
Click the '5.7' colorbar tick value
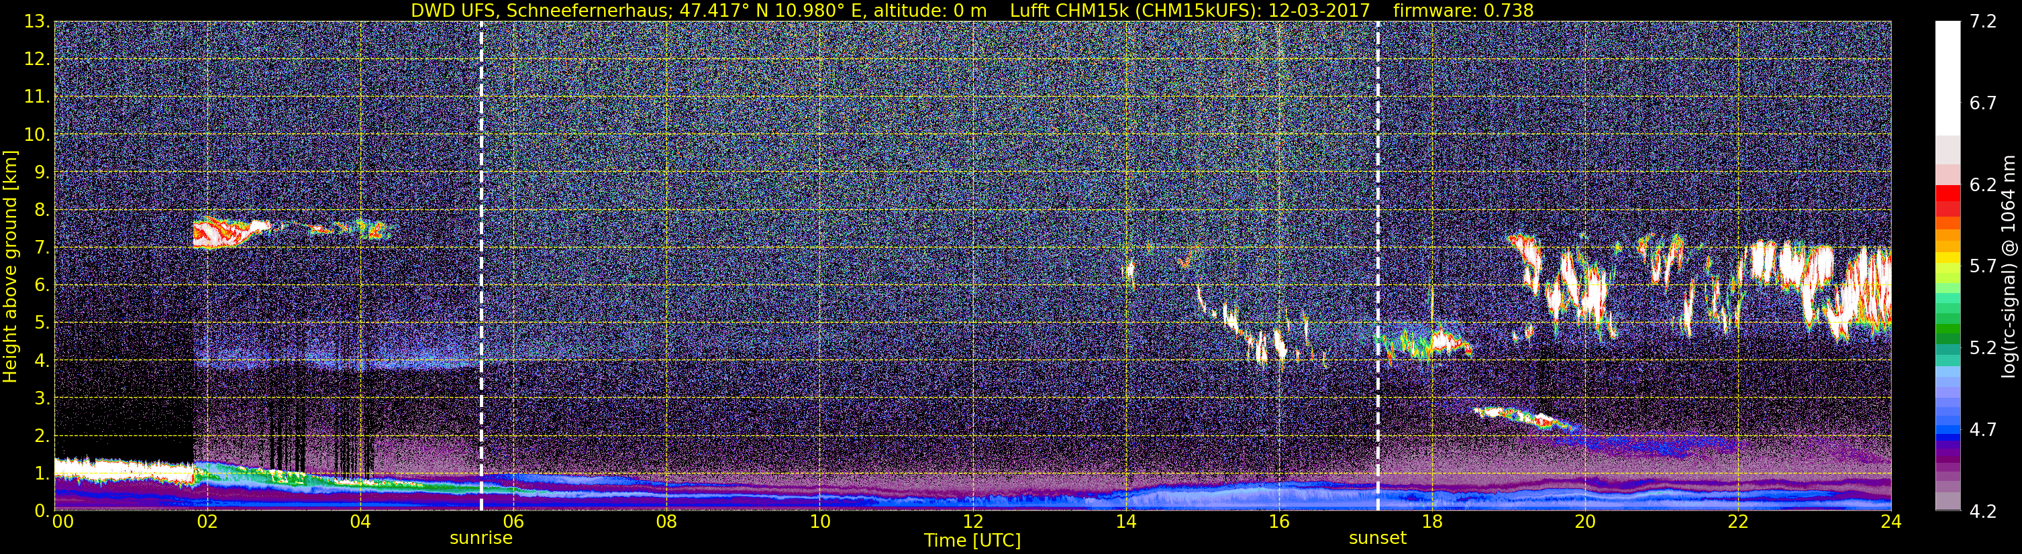[1984, 266]
